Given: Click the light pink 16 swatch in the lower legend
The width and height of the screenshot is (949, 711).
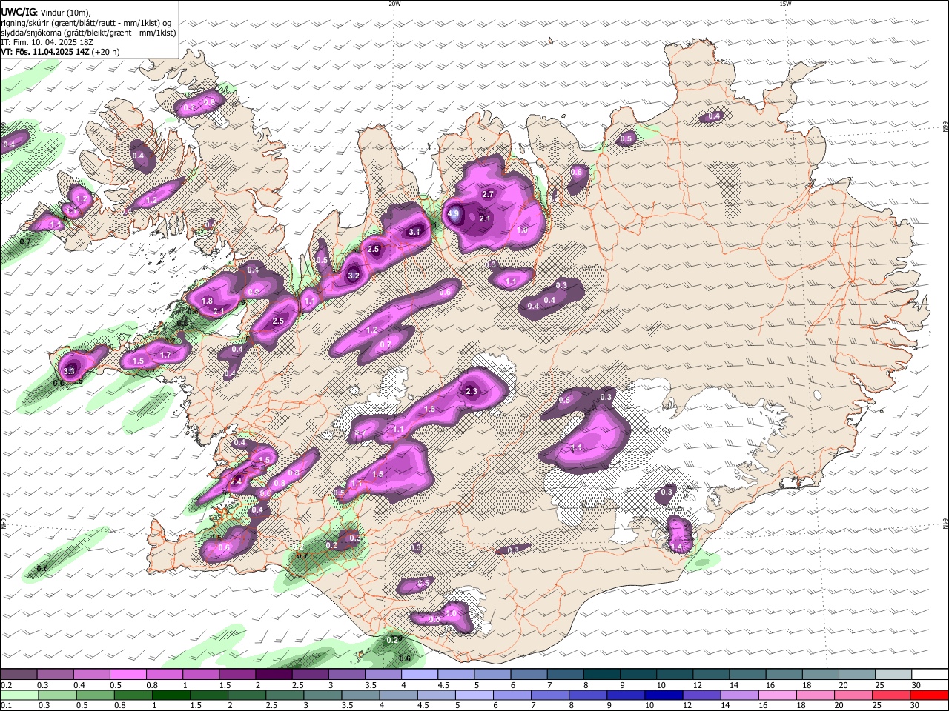Looking at the screenshot, I should pyautogui.click(x=777, y=695).
